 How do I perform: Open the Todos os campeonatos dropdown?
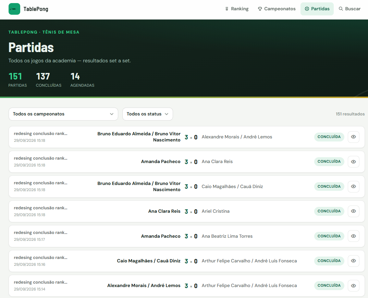(x=63, y=114)
